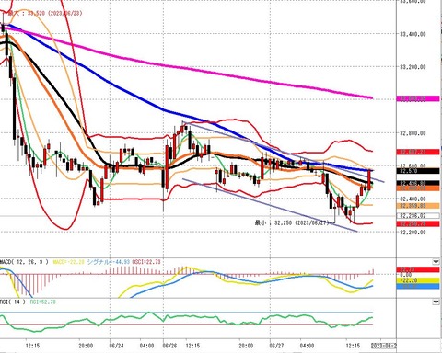Click the red upper band price tag
Viewport: 442px width, 353px height.
[418, 152]
